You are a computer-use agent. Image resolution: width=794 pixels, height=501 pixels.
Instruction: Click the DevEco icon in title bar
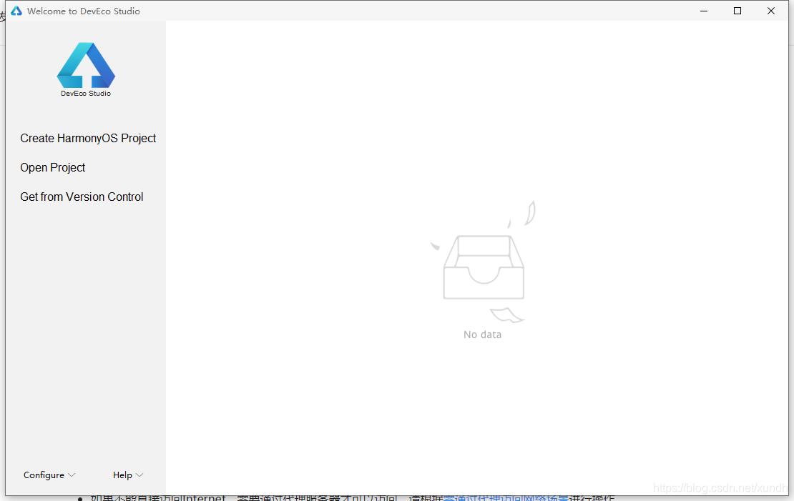[x=16, y=11]
